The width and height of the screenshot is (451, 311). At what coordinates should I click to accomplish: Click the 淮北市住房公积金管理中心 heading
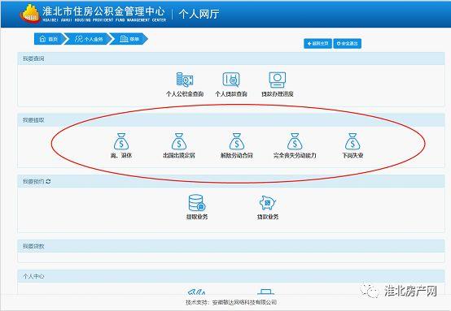coord(103,11)
